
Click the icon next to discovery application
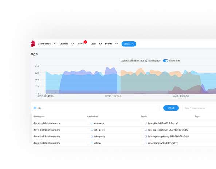pos(92,123)
